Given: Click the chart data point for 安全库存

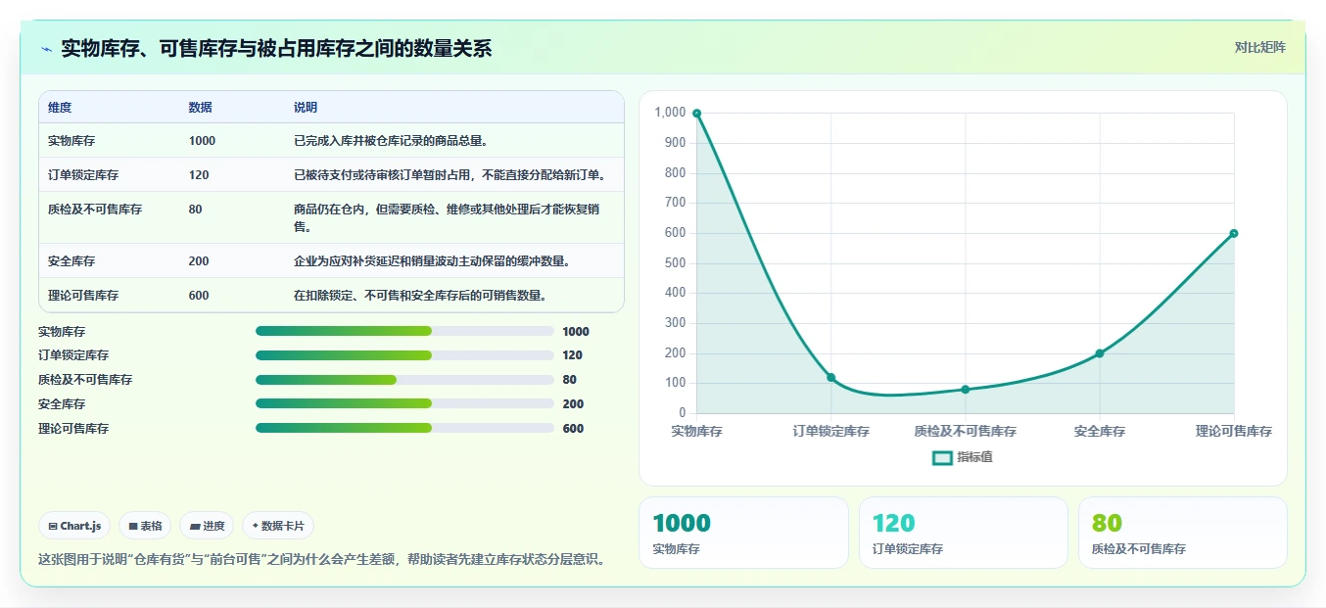Looking at the screenshot, I should (1100, 353).
